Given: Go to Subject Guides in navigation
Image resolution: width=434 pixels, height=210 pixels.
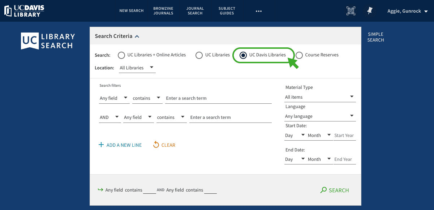Looking at the screenshot, I should (227, 11).
